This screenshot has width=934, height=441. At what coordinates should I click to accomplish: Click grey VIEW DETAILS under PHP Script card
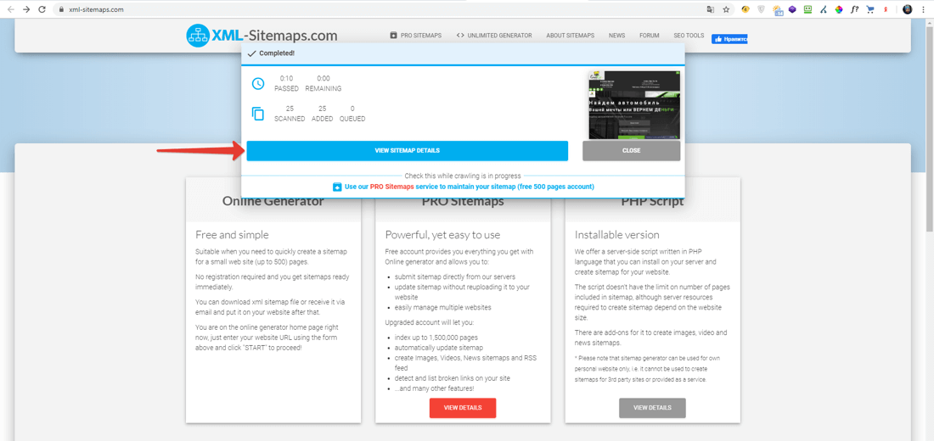(652, 408)
